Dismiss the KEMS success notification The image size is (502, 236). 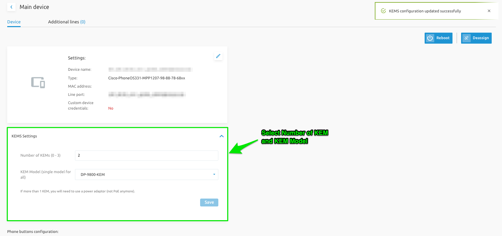point(489,11)
